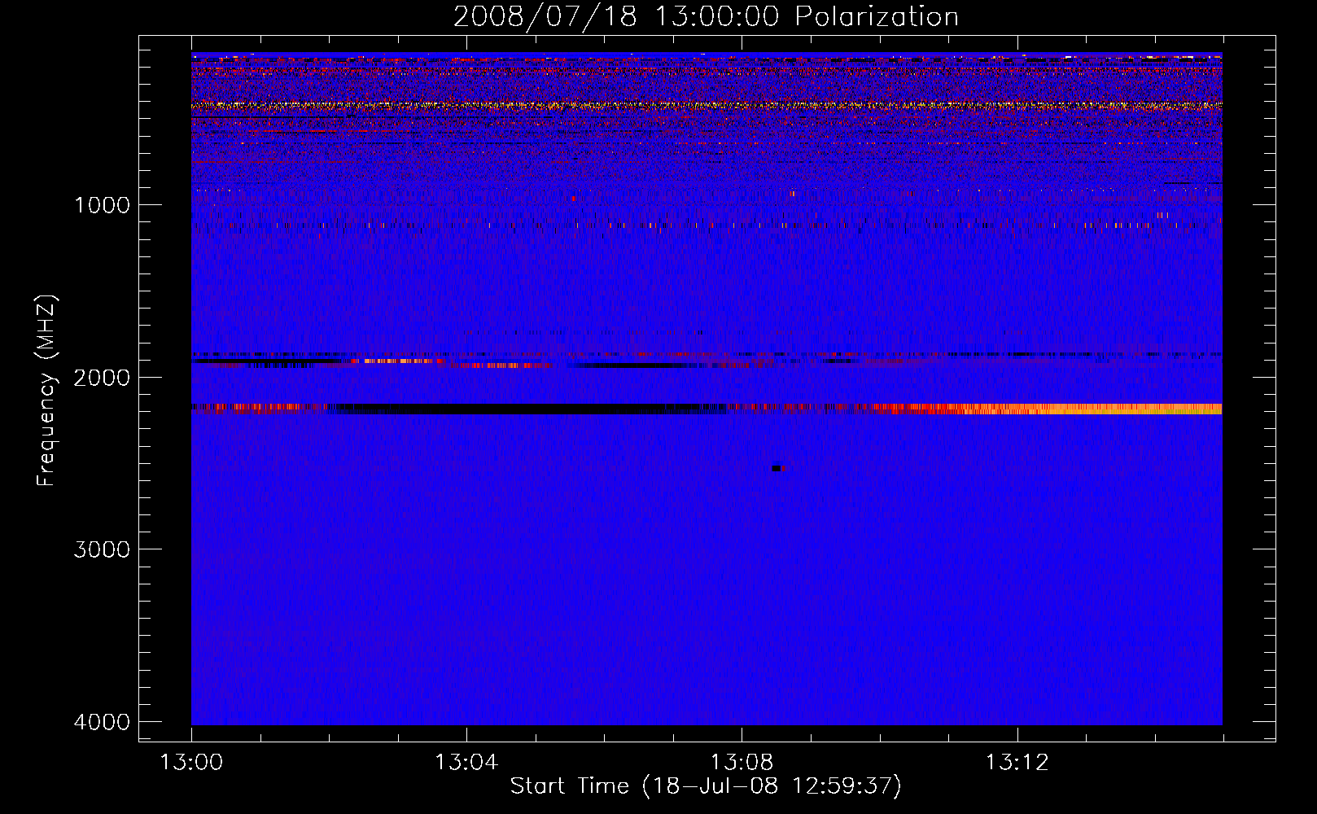The height and width of the screenshot is (814, 1317).
Task: Click the 13:04 time tick label
Action: (x=466, y=763)
